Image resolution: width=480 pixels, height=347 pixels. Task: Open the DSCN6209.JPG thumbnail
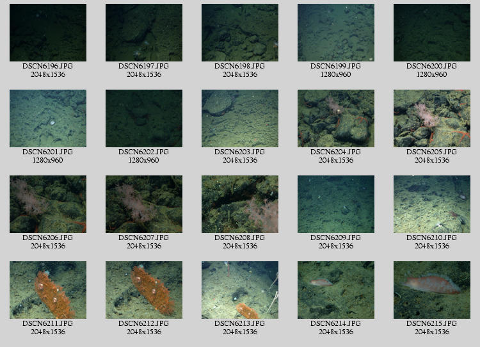pos(336,204)
